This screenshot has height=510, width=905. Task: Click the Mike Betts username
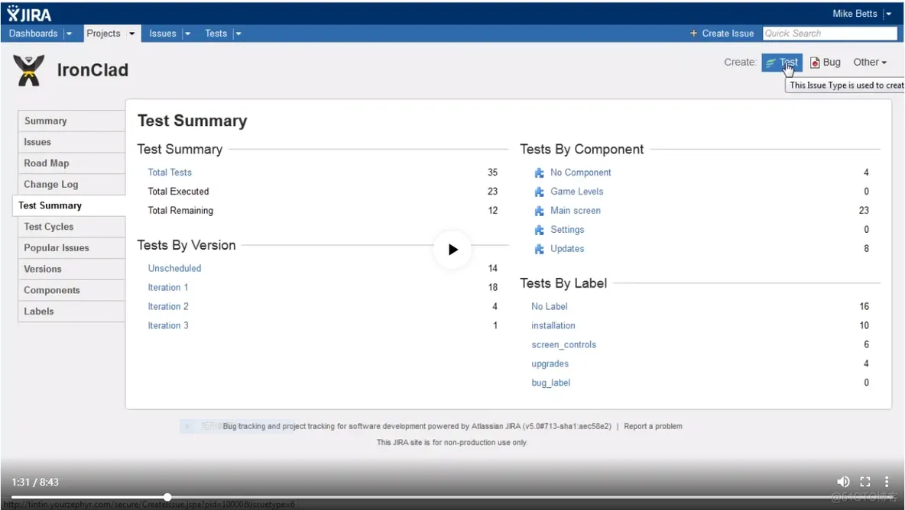coord(855,14)
